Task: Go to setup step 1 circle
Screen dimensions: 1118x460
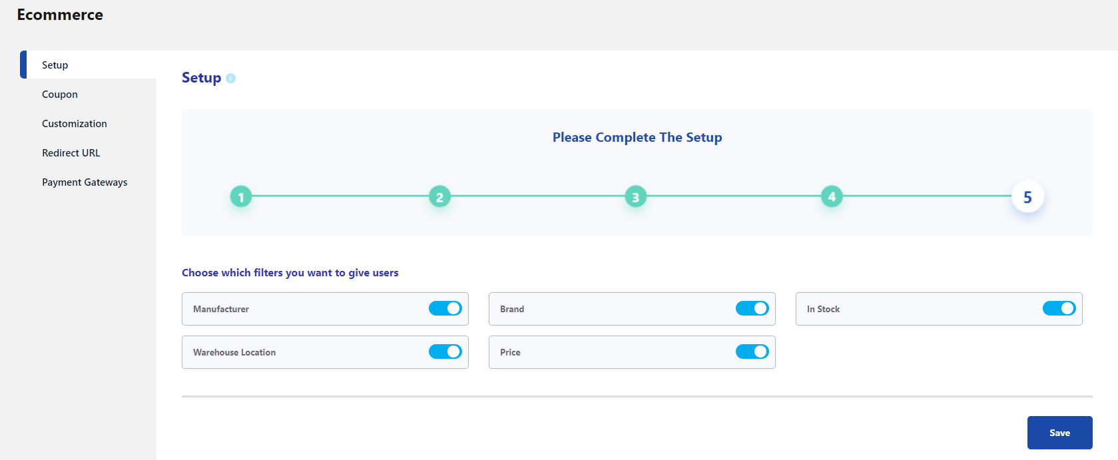Action: (x=241, y=196)
